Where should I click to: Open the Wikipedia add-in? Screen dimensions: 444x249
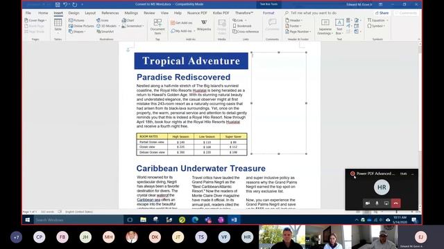(x=204, y=25)
